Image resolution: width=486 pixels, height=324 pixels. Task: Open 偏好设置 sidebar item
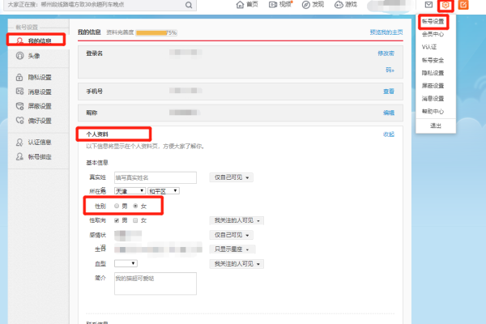pyautogui.click(x=33, y=121)
